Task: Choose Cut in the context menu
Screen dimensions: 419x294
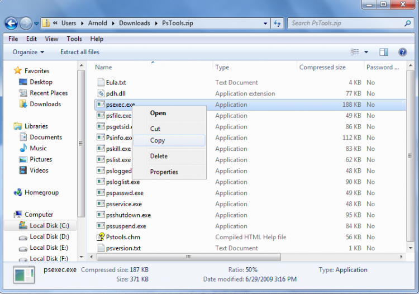Action: [x=169, y=129]
